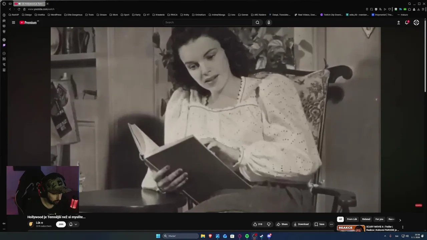Click the Lůk channel name

pos(38,223)
